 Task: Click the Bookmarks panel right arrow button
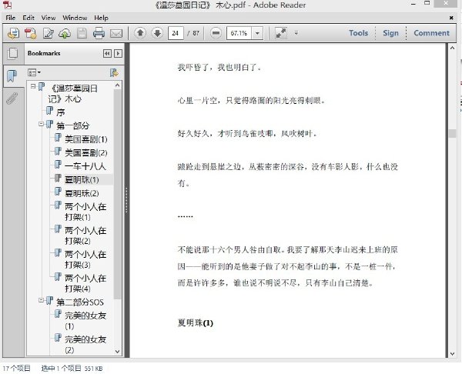coord(118,53)
